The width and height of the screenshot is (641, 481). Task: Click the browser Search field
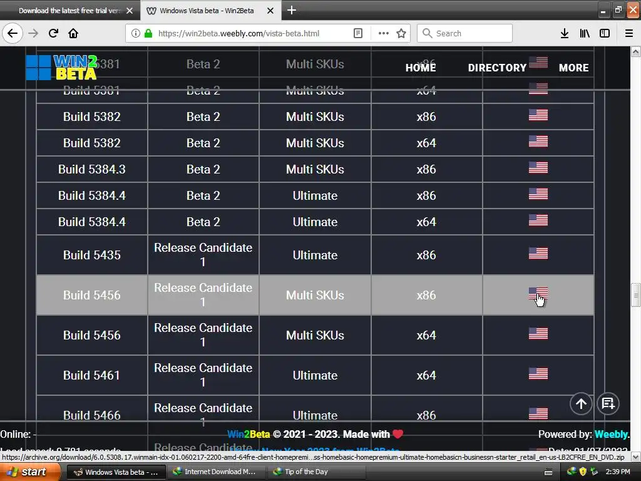coord(464,33)
